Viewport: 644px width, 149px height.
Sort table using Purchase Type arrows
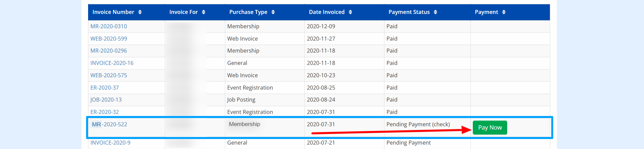[273, 12]
